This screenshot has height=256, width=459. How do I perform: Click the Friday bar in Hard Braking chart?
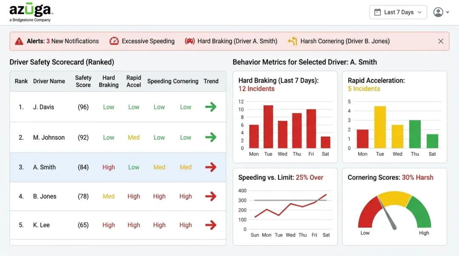[311, 129]
